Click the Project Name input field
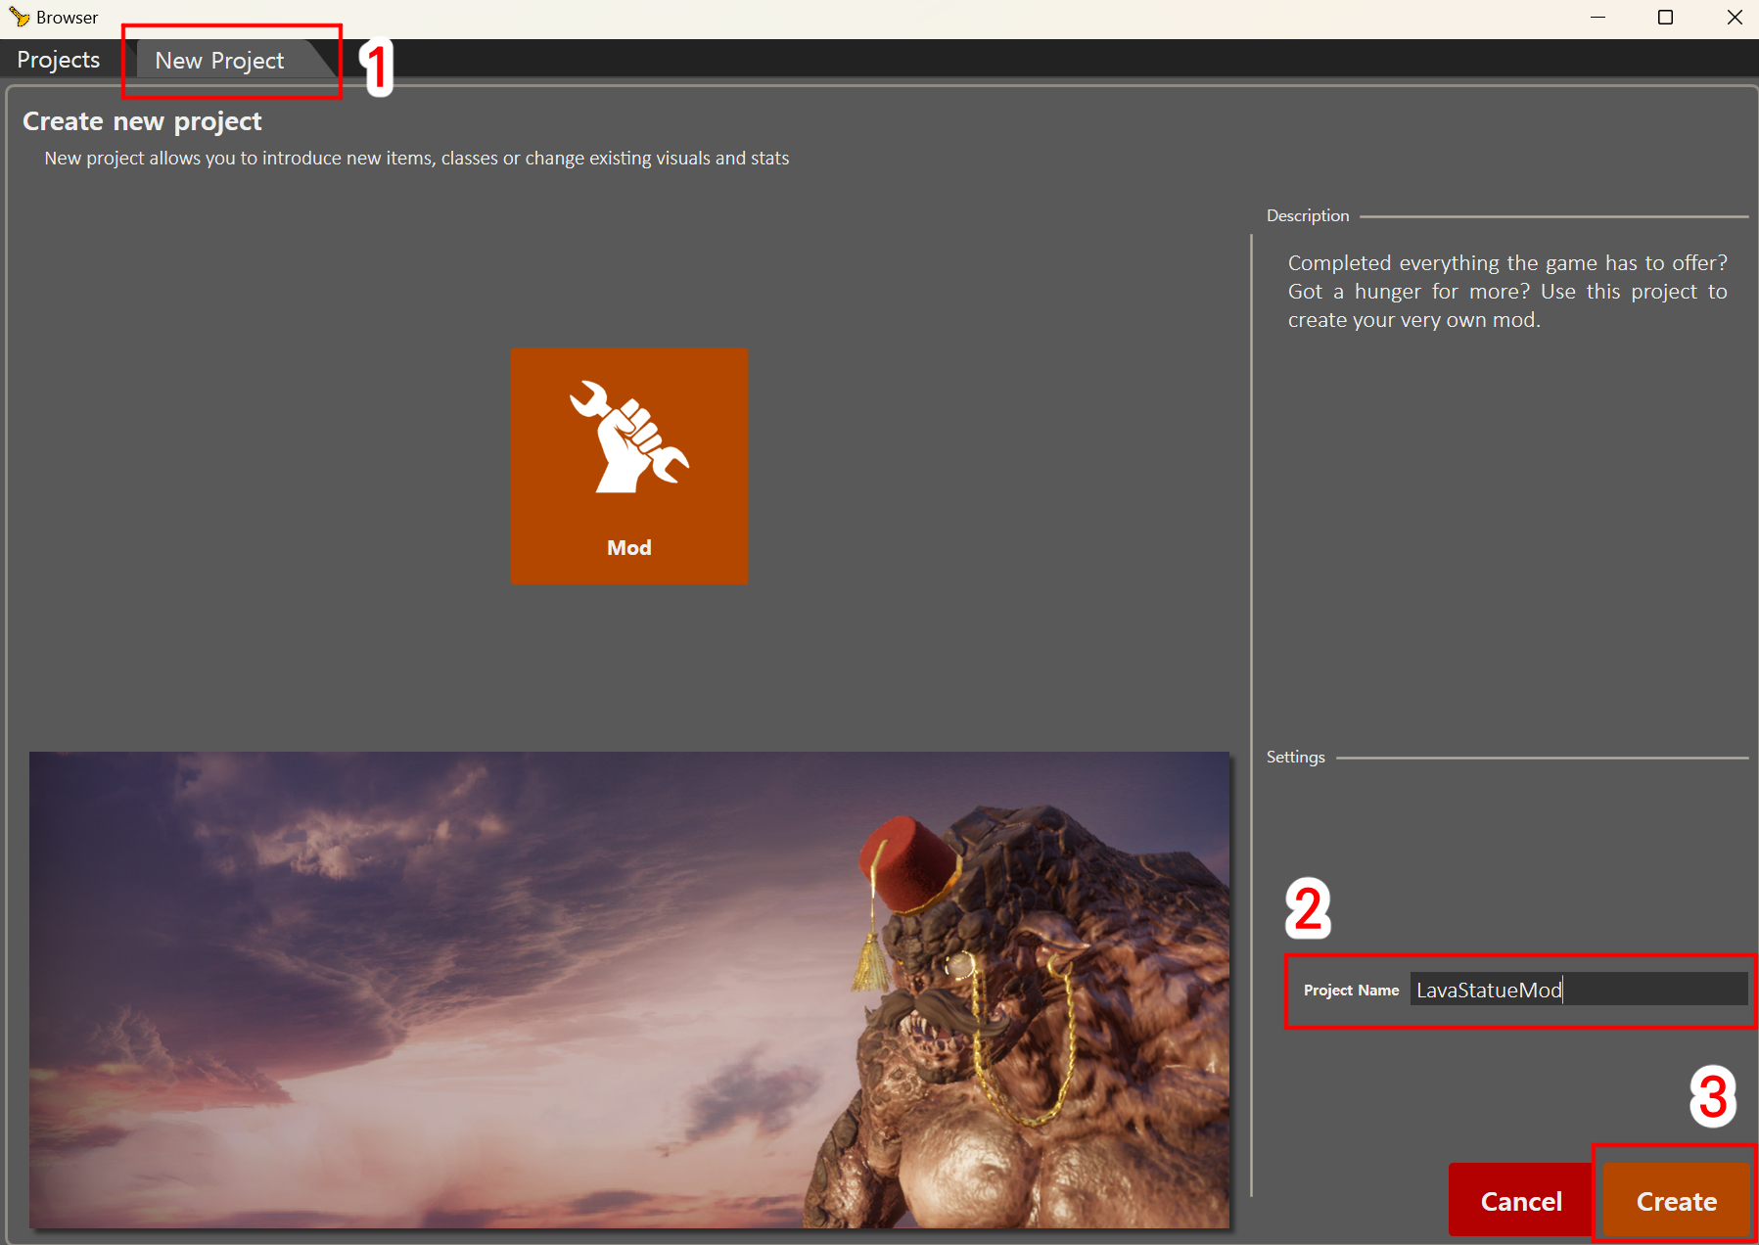1759x1245 pixels. (1578, 990)
